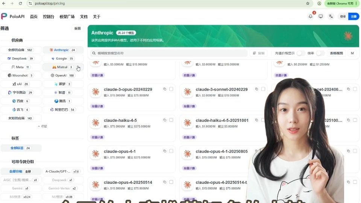
Task: Filter providers by Mistral
Action: (63, 67)
